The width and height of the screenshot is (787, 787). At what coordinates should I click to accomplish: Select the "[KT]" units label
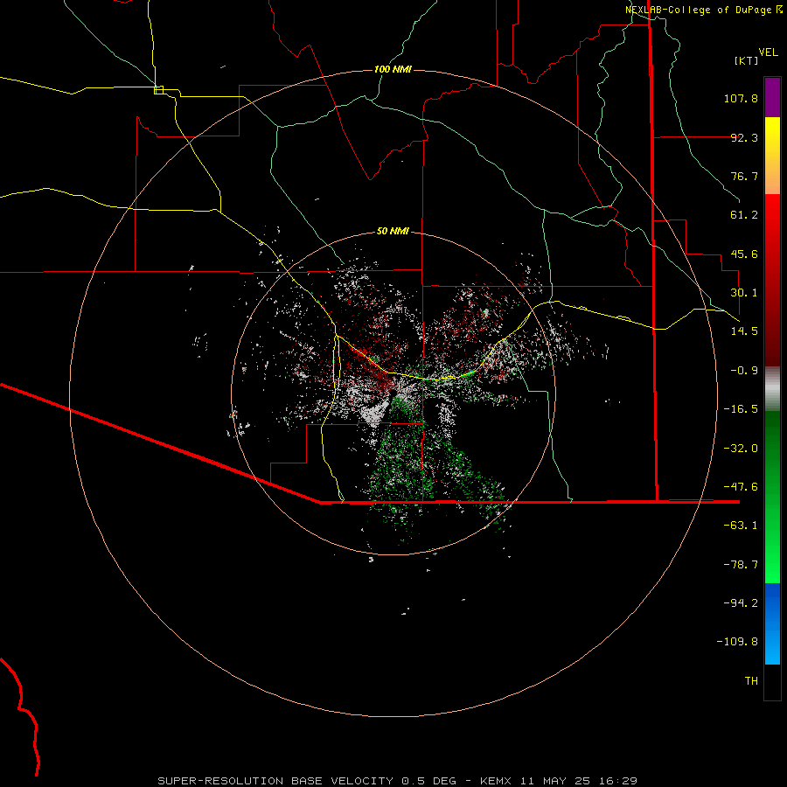click(x=747, y=60)
